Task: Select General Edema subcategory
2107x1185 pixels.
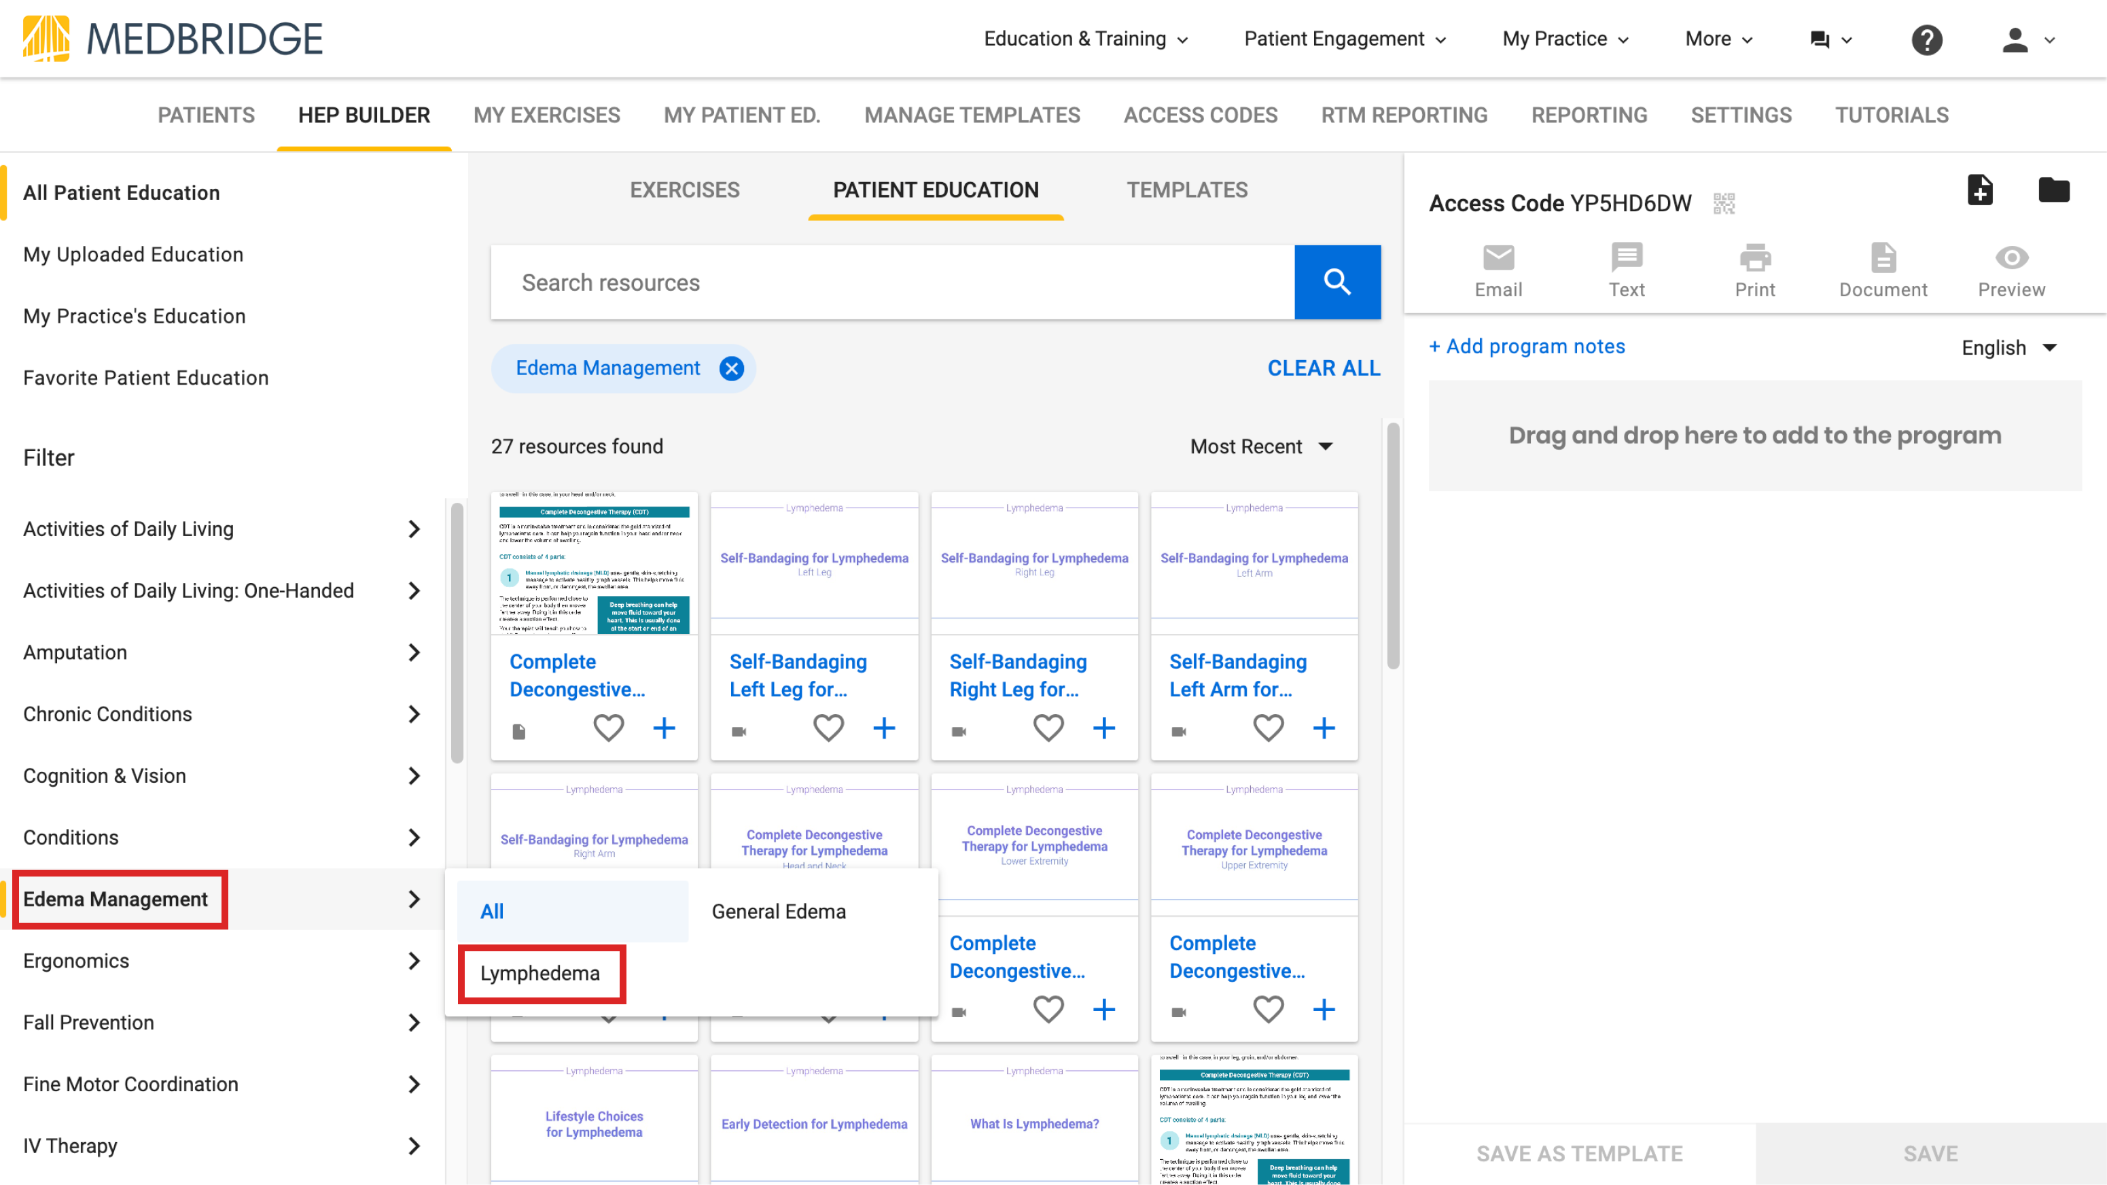Action: [779, 912]
